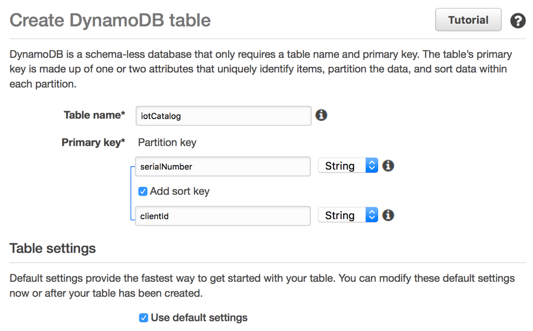533x331 pixels.
Task: Click the Table settings heading
Action: click(53, 249)
